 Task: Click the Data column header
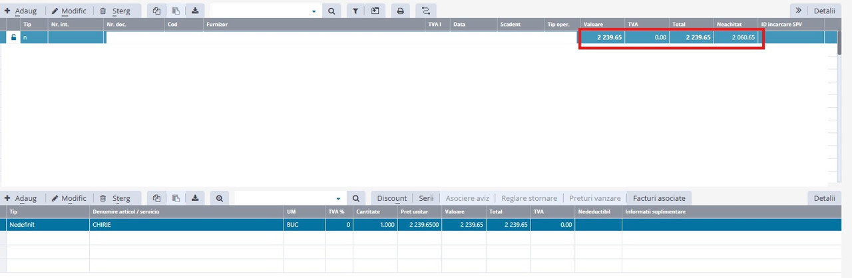[x=473, y=24]
